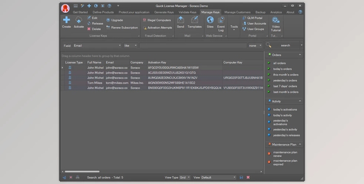Open mail Templates
The width and height of the screenshot is (364, 184).
tap(195, 22)
